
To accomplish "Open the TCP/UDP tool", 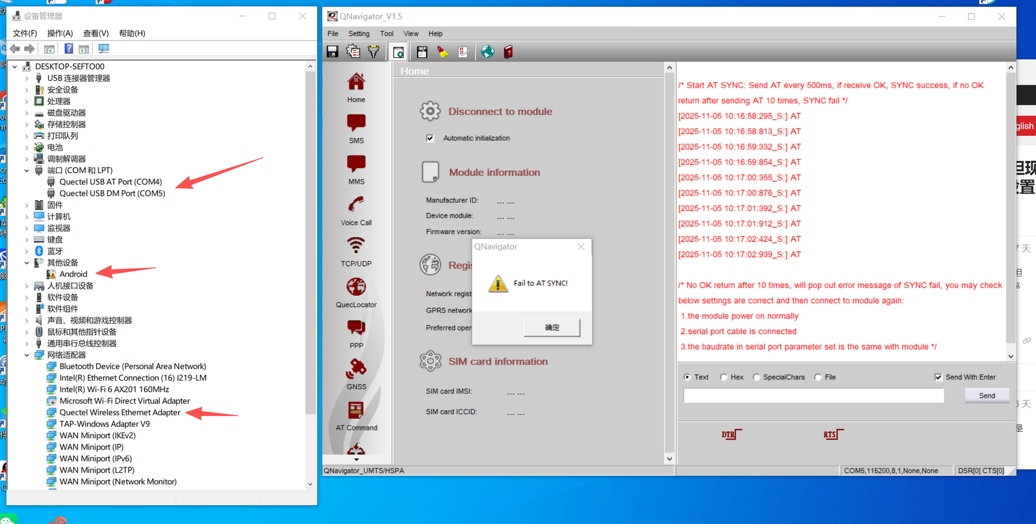I will point(356,251).
